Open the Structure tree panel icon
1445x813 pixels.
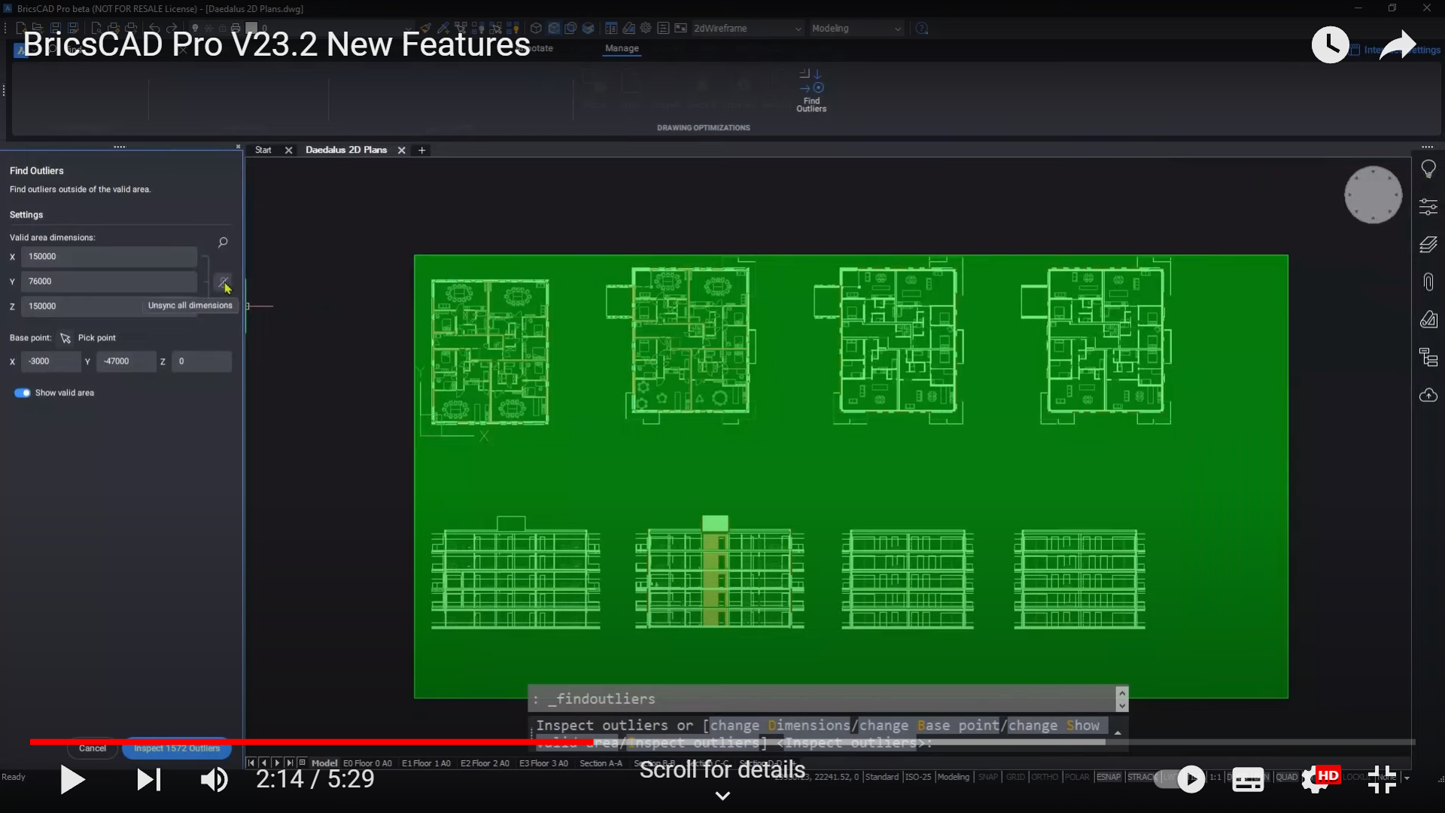1428,357
